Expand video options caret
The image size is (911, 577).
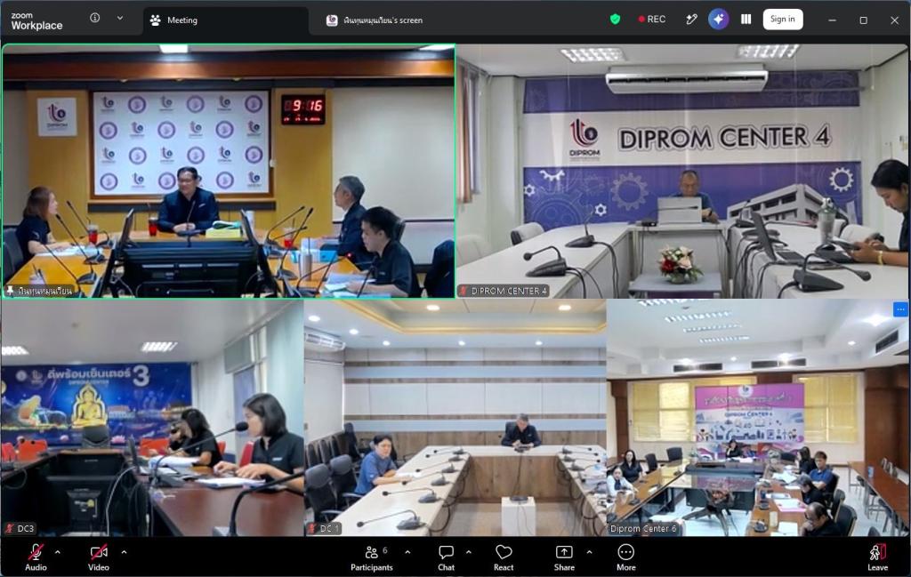click(x=124, y=552)
